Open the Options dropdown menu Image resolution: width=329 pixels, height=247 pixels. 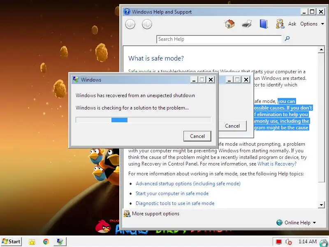pyautogui.click(x=312, y=24)
